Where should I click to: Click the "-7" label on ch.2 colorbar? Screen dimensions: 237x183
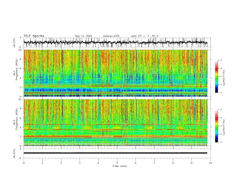221,142
